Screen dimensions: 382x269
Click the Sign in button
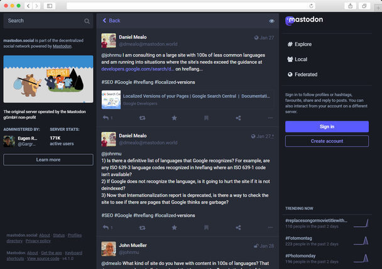click(327, 127)
